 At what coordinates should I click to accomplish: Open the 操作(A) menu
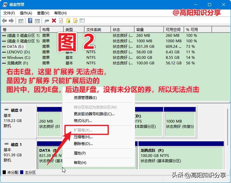click(26, 13)
